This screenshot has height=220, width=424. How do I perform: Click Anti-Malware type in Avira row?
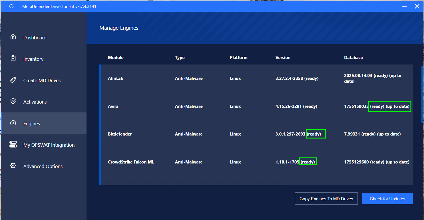coord(189,106)
